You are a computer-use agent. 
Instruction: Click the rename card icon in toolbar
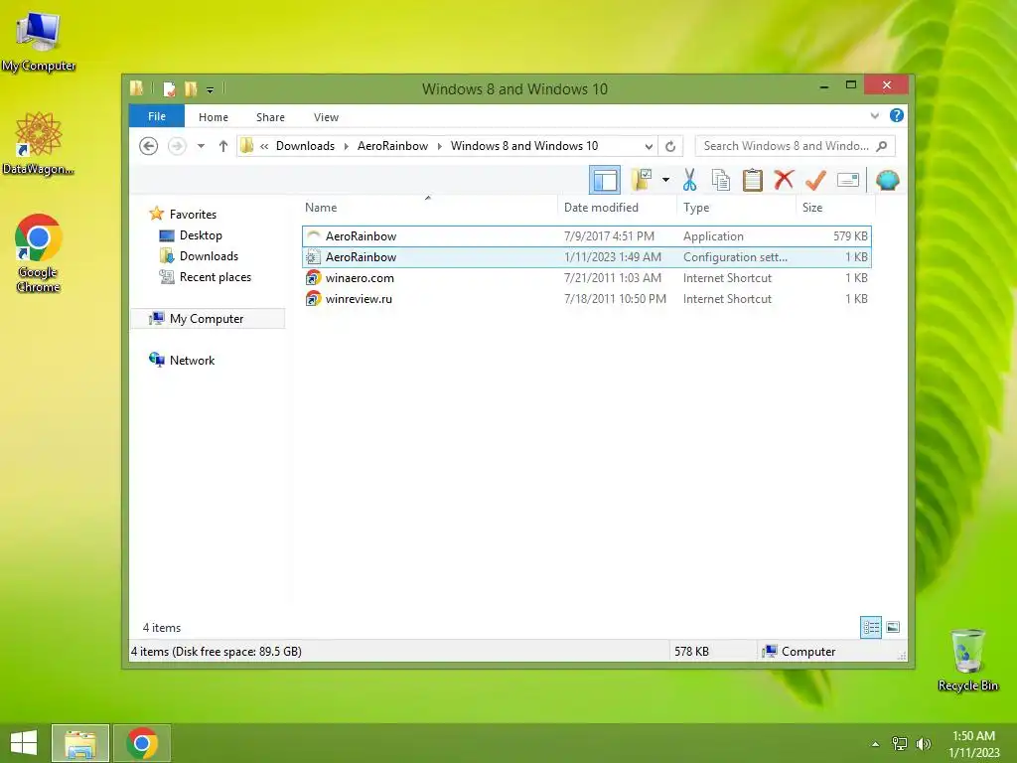848,180
